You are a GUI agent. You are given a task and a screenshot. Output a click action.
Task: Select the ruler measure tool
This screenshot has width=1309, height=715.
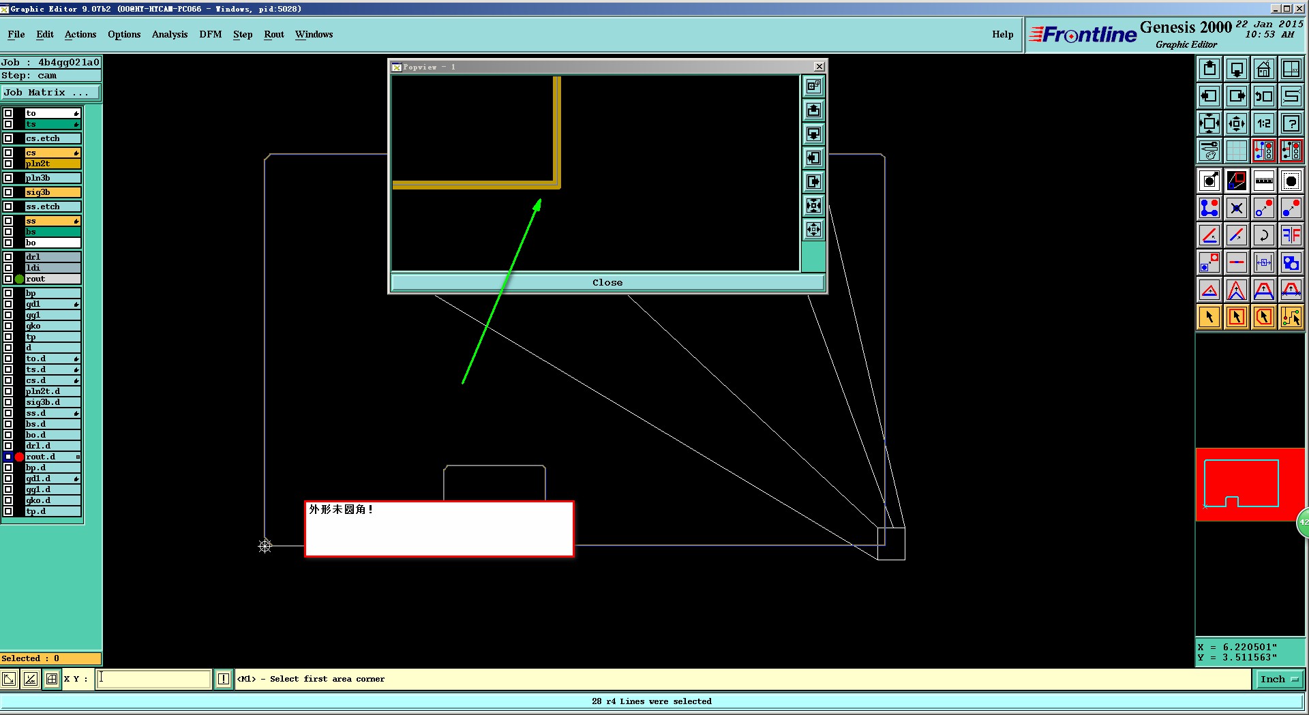[1264, 181]
